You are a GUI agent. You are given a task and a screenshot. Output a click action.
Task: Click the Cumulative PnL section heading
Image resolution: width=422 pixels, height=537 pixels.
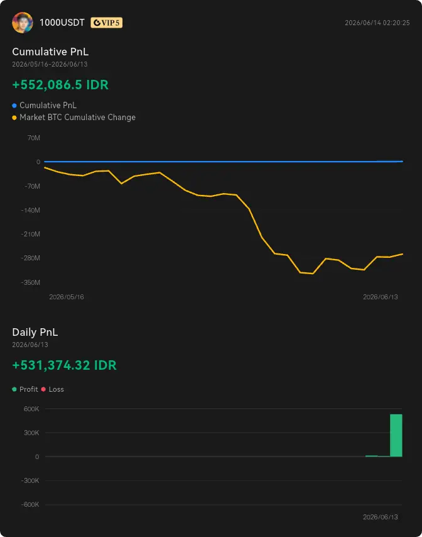[50, 52]
